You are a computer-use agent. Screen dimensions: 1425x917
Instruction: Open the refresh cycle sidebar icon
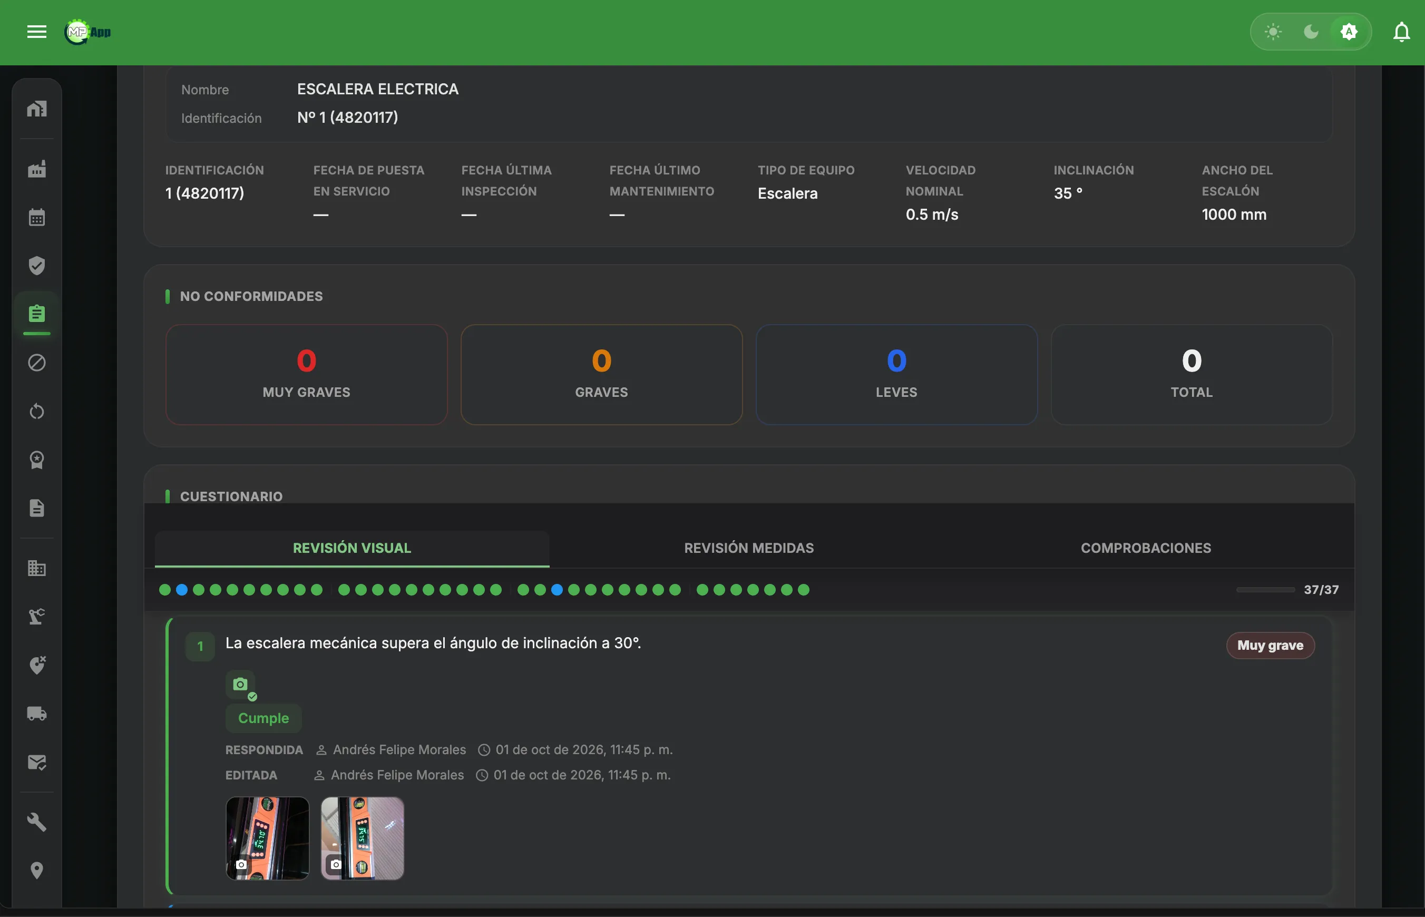tap(37, 411)
